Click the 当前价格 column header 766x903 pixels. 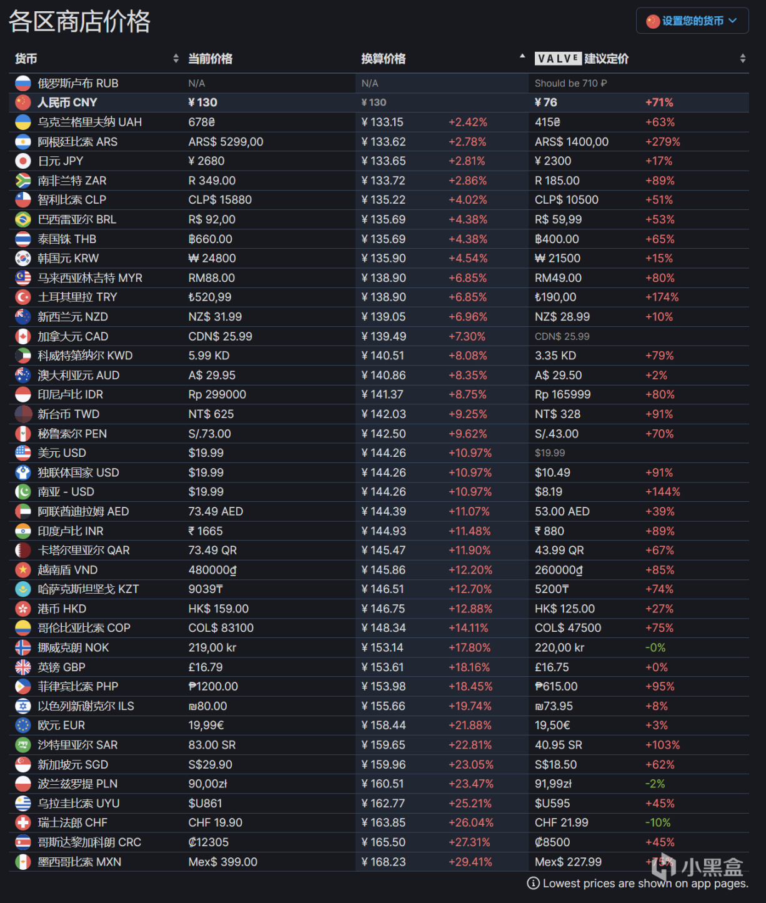pos(211,59)
